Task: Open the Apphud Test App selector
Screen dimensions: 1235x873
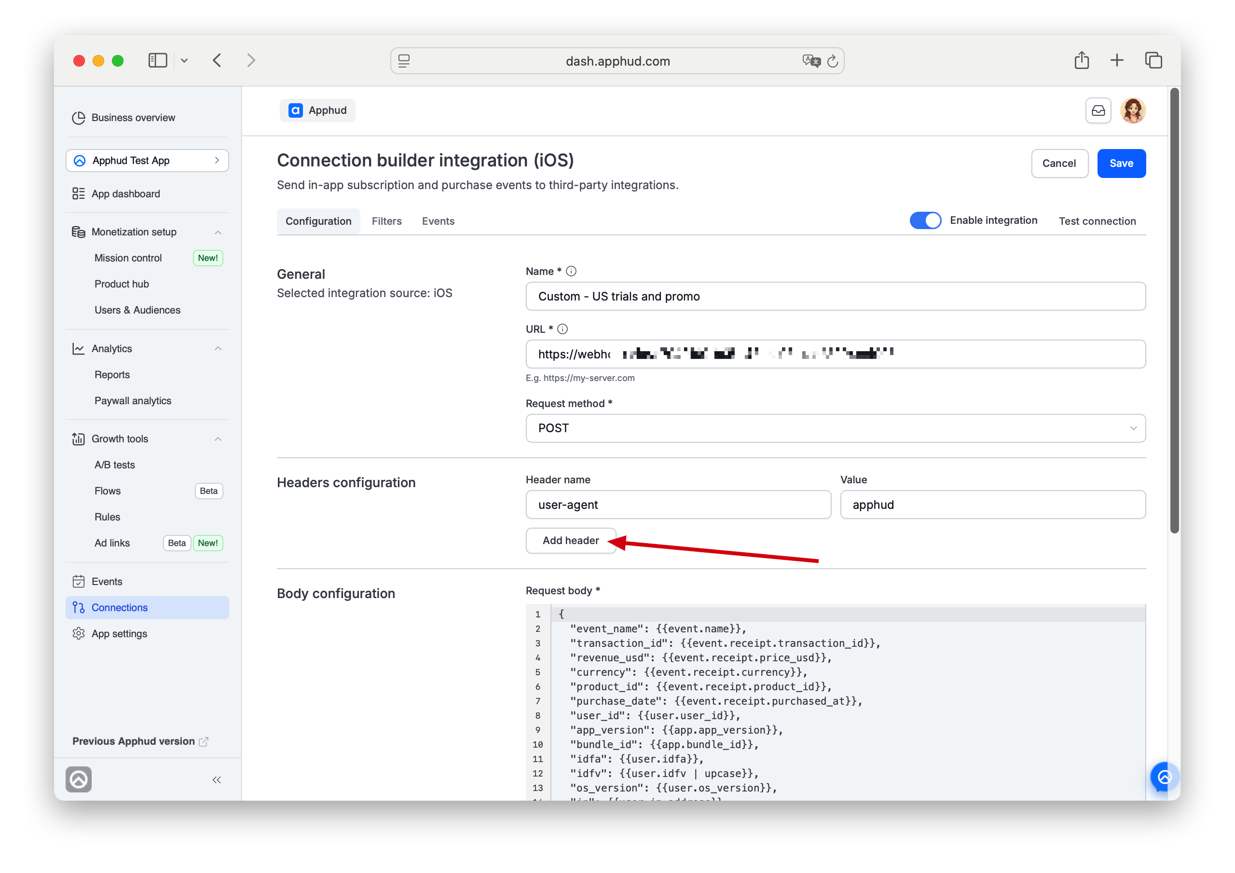Action: 148,160
